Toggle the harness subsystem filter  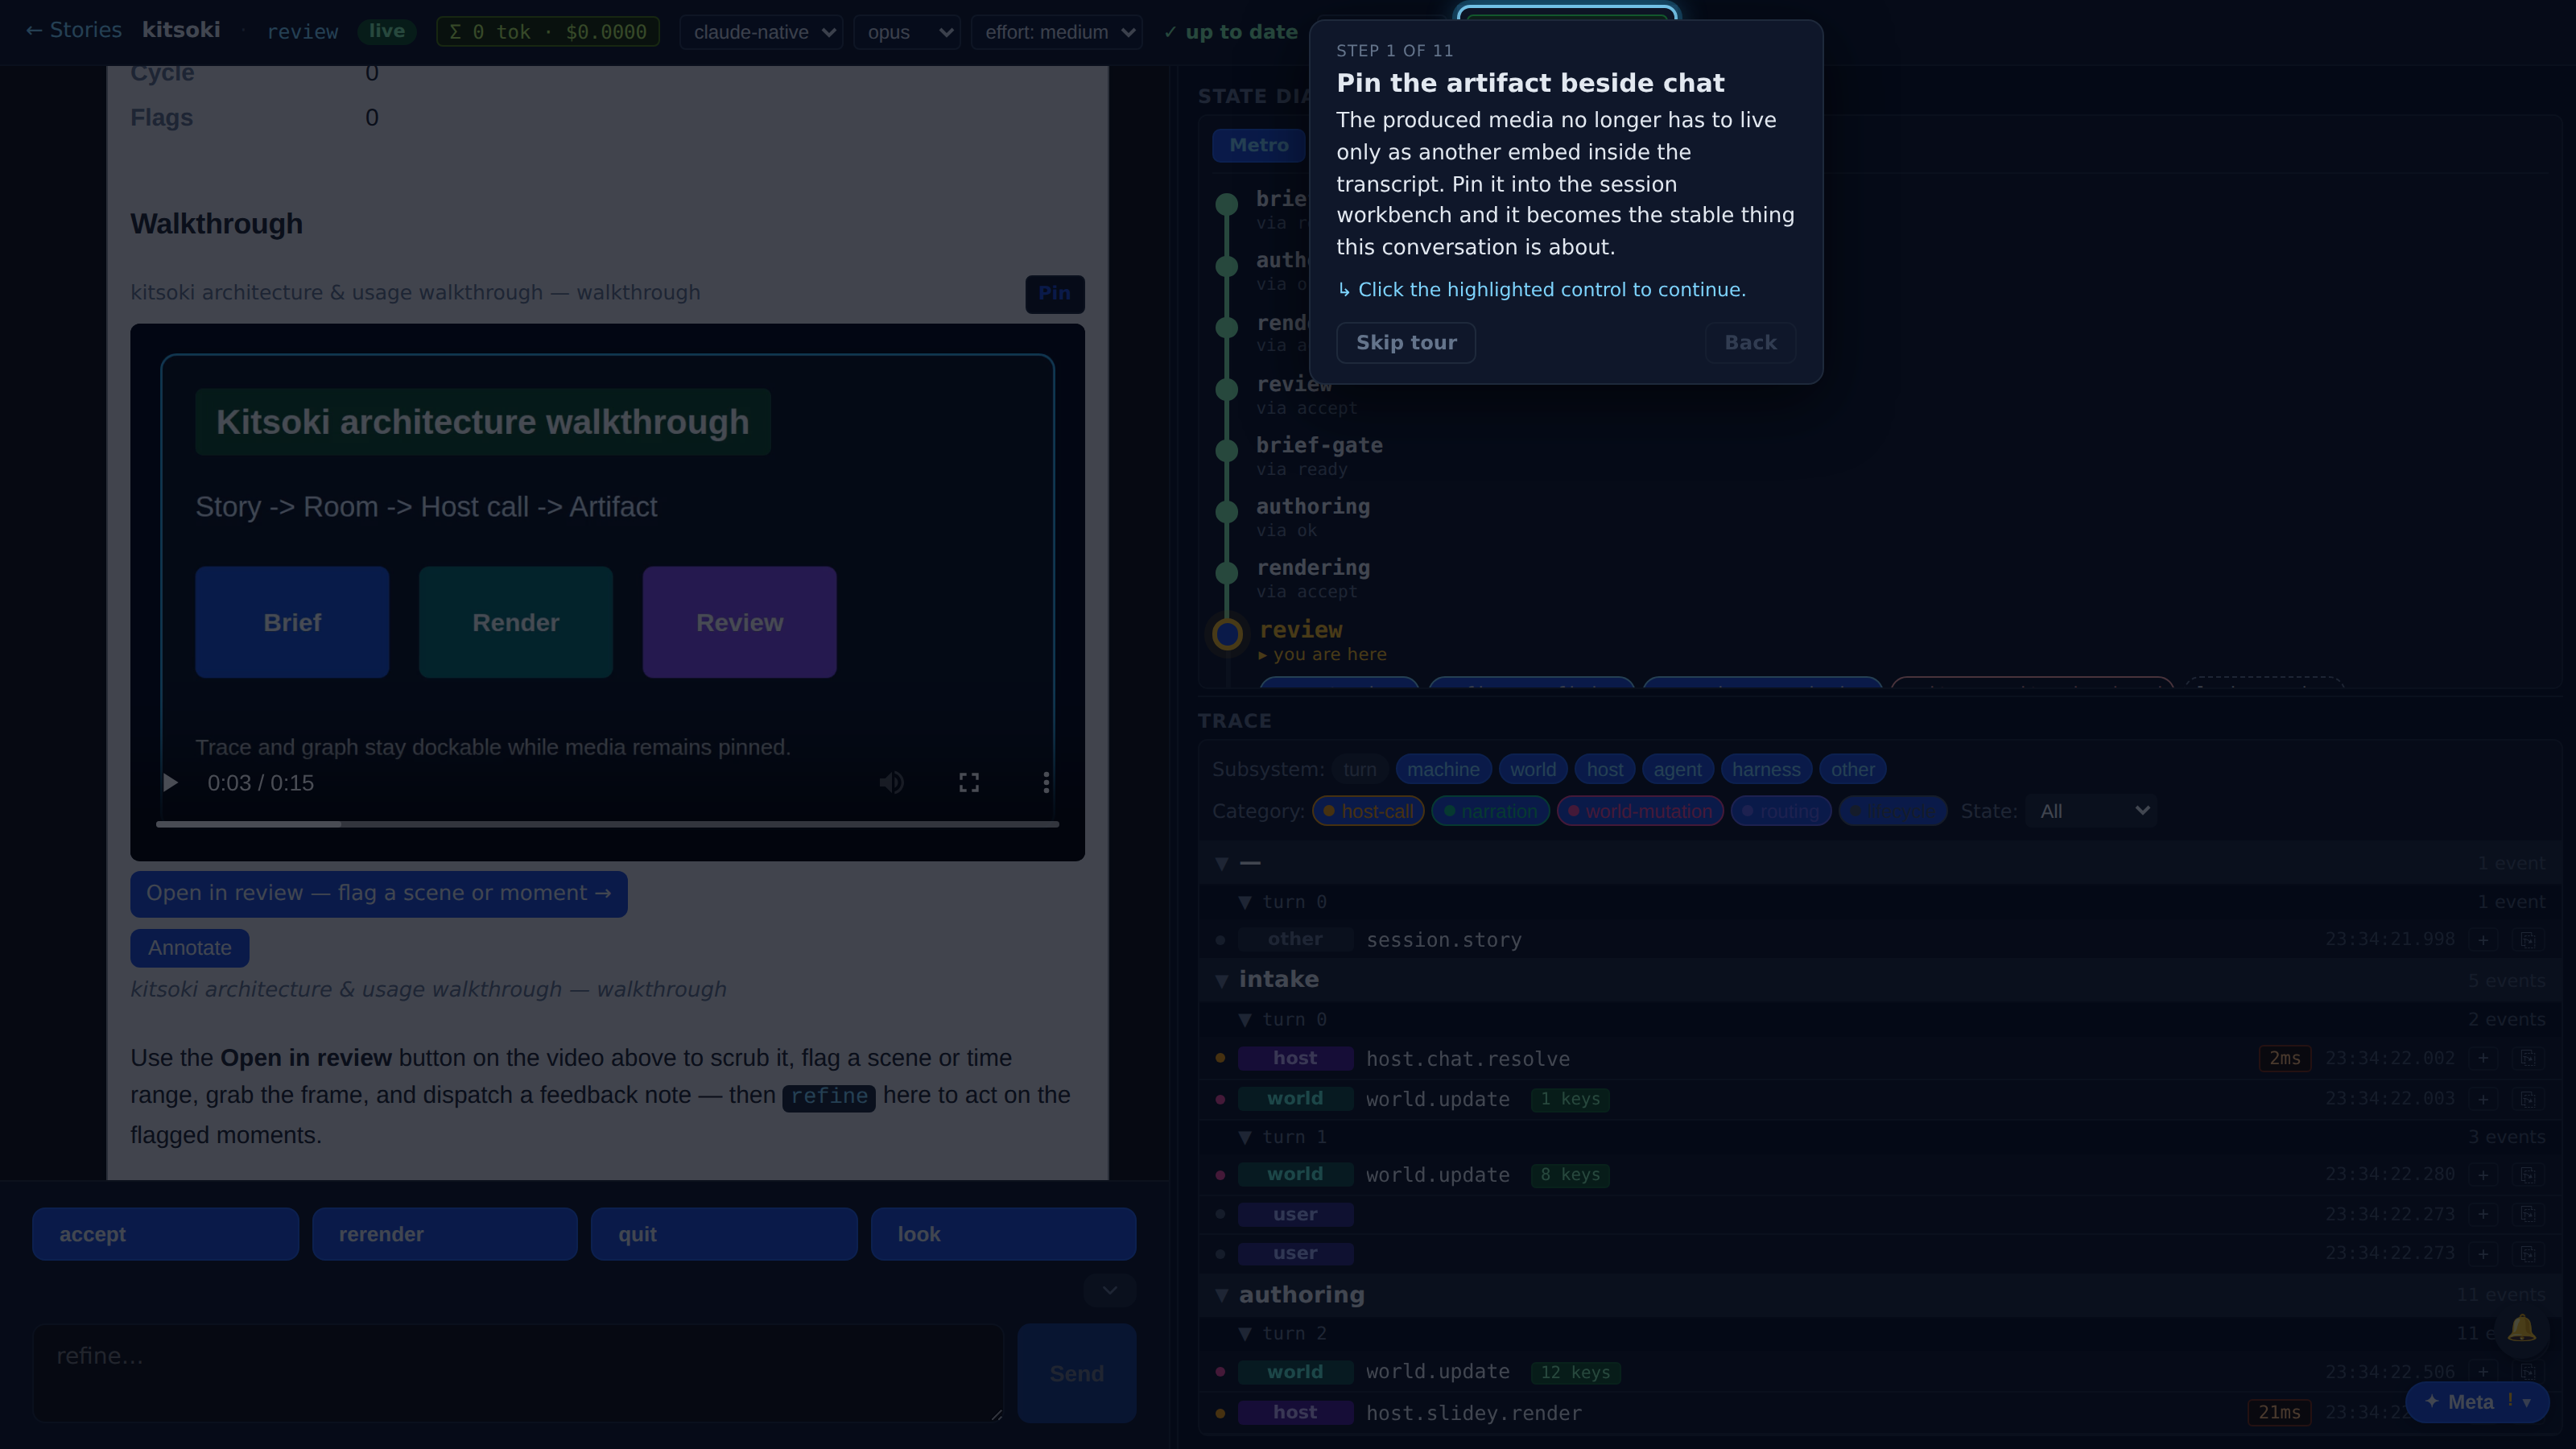coord(1766,769)
